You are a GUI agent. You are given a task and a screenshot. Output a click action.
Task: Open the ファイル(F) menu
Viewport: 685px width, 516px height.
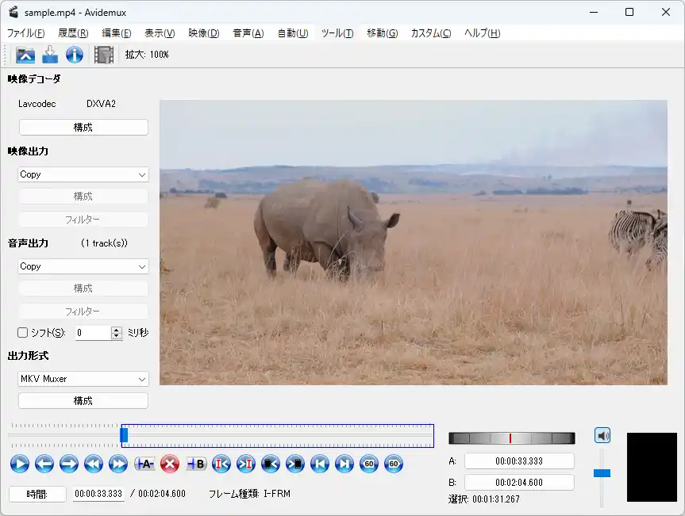pyautogui.click(x=25, y=33)
